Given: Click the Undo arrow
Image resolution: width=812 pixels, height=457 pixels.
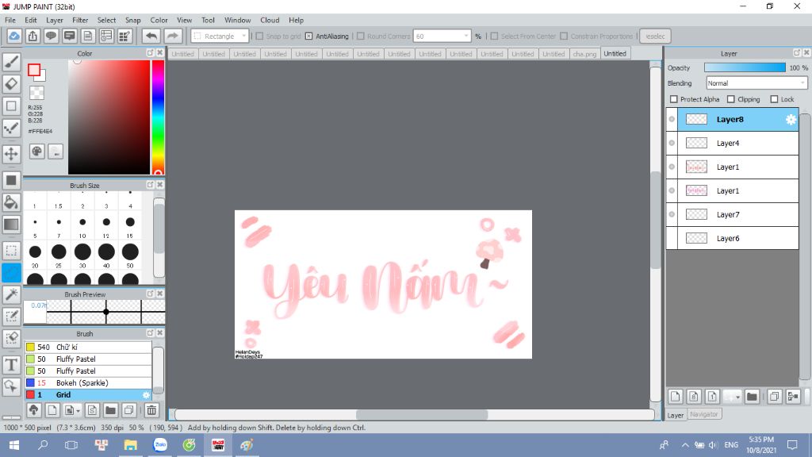Looking at the screenshot, I should click(151, 36).
